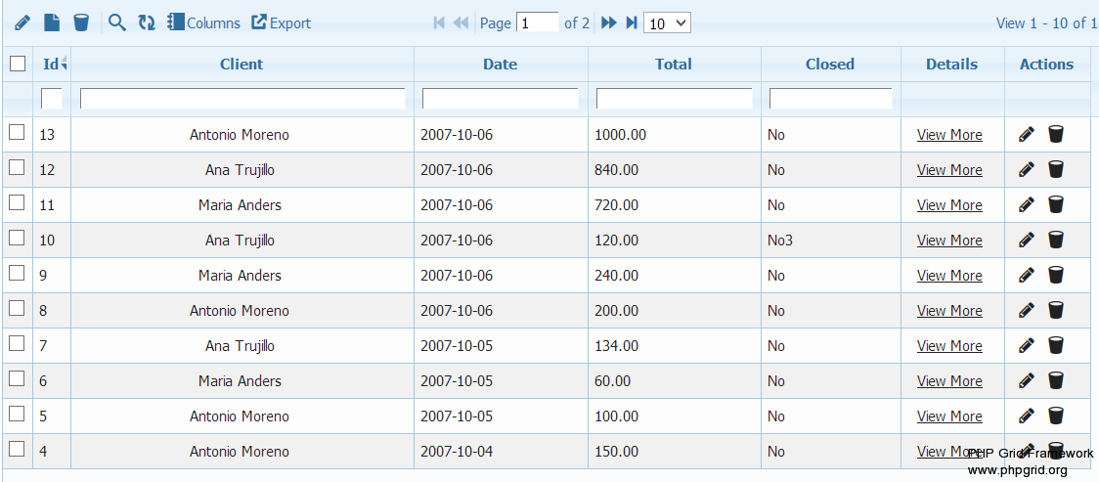The height and width of the screenshot is (482, 1099).
Task: Check the checkbox for row Id 11
Action: click(x=17, y=203)
